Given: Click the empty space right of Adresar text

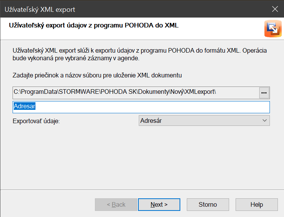Looking at the screenshot, I should pyautogui.click(x=152, y=107).
